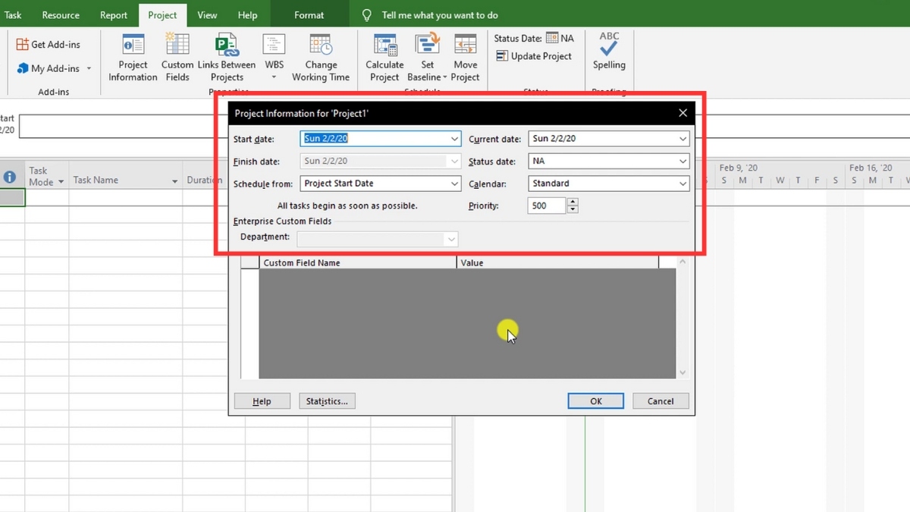Viewport: 910px width, 512px height.
Task: Click the info indicator column header
Action: coord(10,177)
